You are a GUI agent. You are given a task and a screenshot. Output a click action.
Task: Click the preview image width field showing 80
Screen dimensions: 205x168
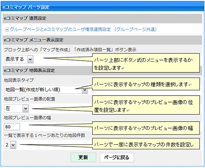12,127
